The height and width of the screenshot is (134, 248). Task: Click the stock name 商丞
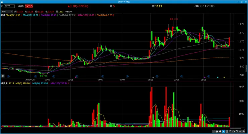21,6
